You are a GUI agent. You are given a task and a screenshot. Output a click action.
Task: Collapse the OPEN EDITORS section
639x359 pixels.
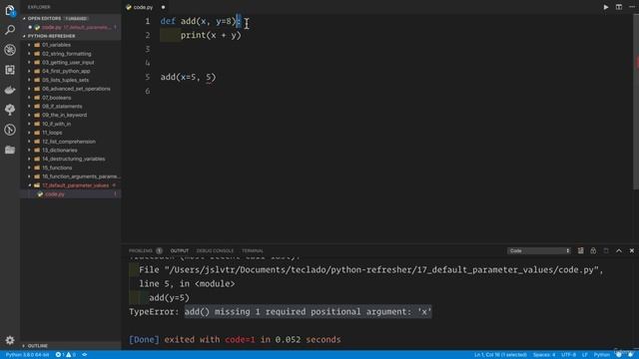point(24,18)
